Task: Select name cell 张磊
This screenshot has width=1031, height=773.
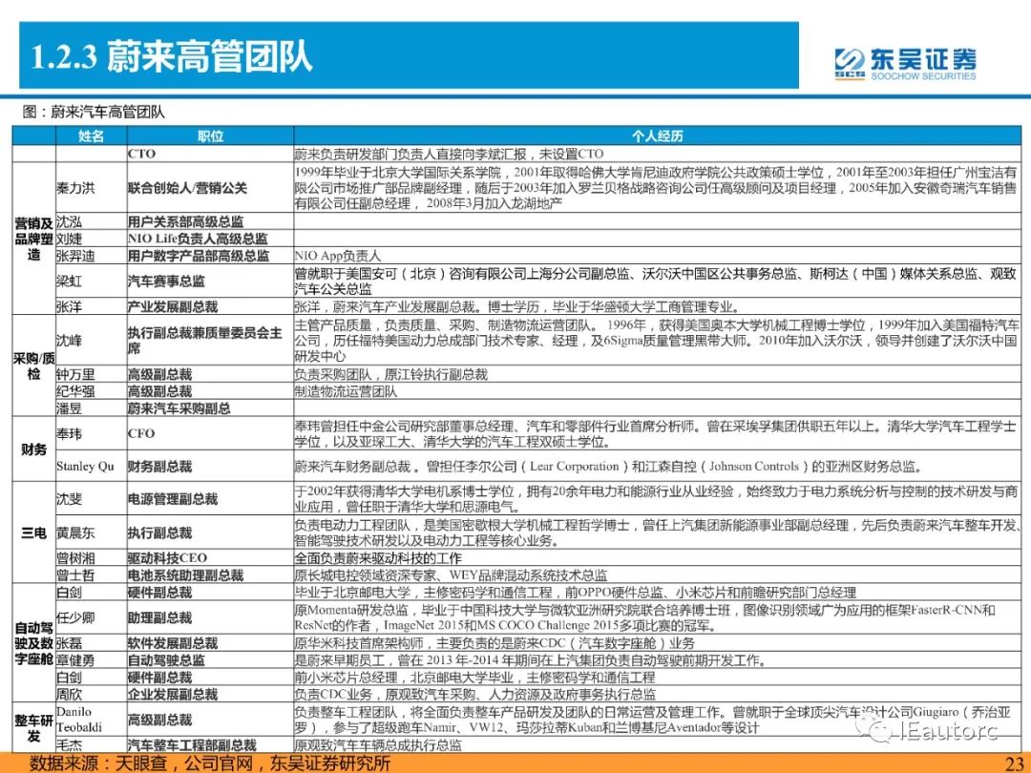Action: [x=92, y=643]
